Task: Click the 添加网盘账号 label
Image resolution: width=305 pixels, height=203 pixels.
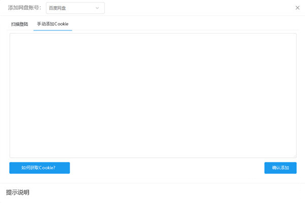Action: [x=24, y=8]
